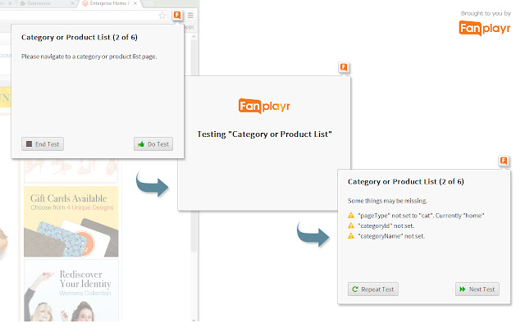Click the page's vertical scrollbar down arrow
525x328 pixels.
coord(194,319)
